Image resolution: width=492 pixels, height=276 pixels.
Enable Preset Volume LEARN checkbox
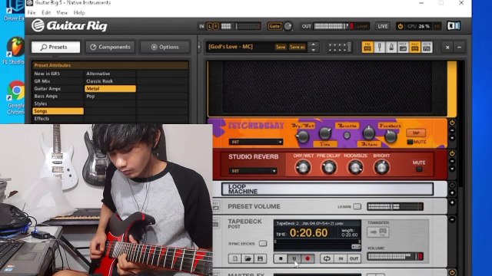coord(357,206)
